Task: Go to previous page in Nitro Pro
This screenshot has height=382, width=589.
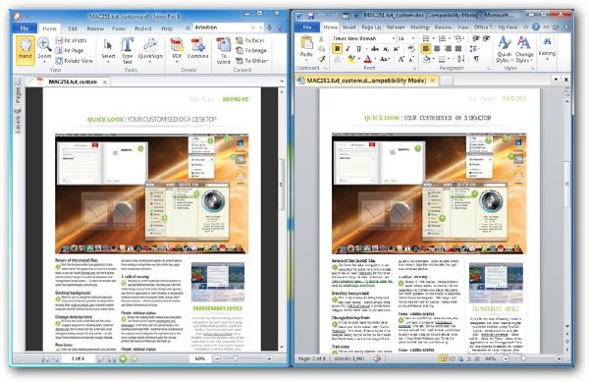Action: (56, 358)
